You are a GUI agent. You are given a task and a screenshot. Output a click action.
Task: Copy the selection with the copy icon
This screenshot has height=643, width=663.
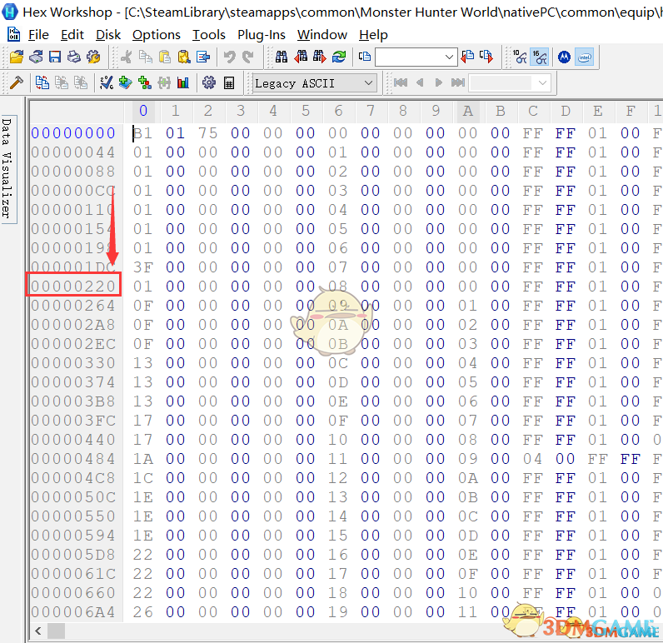[146, 57]
